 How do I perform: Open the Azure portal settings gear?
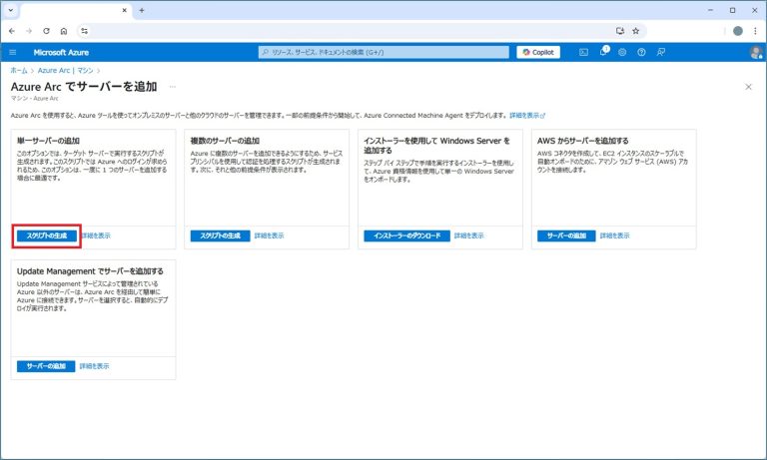(622, 52)
